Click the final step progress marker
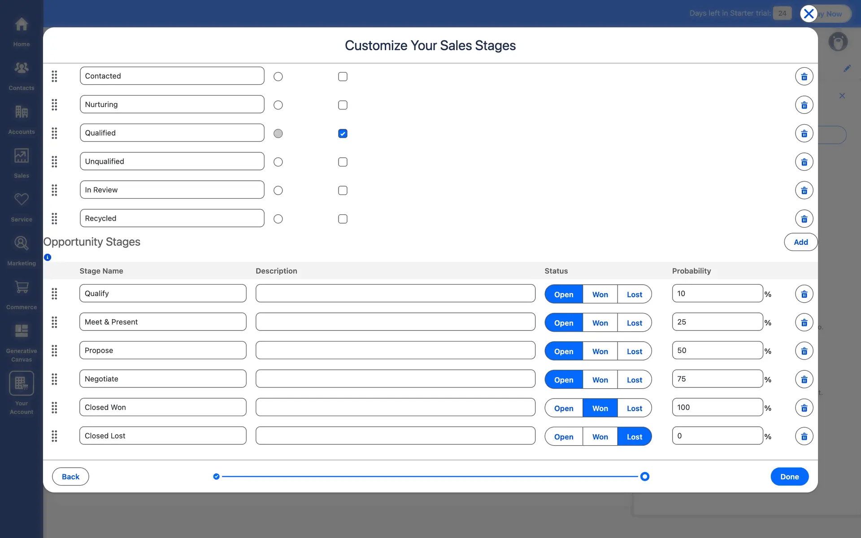This screenshot has height=538, width=861. click(x=645, y=477)
